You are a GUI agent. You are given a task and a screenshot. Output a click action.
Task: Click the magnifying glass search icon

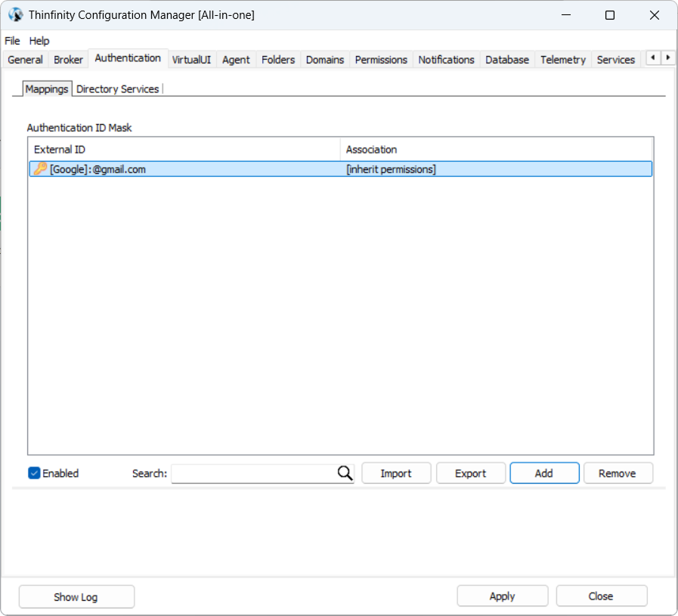tap(345, 473)
